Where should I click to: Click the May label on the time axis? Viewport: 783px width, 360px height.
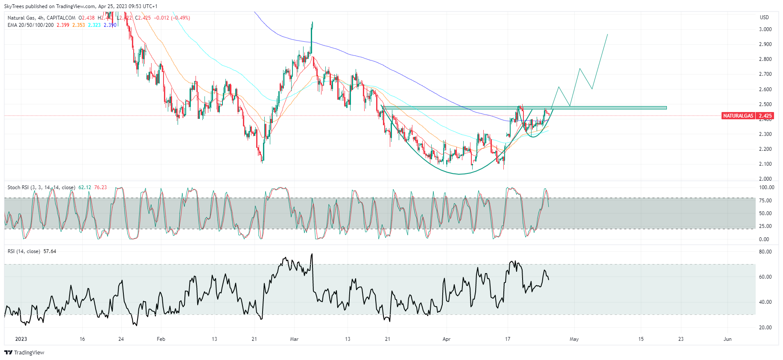pos(574,339)
